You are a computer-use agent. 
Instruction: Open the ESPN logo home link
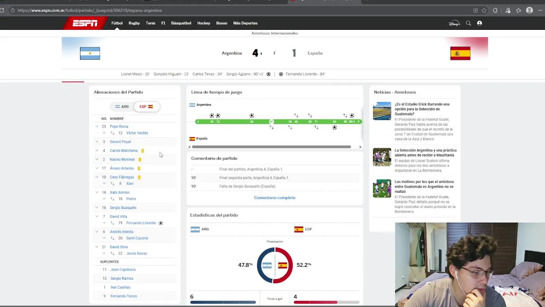click(85, 23)
